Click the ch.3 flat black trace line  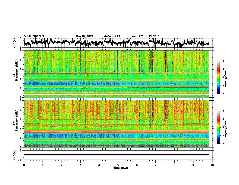116,155
